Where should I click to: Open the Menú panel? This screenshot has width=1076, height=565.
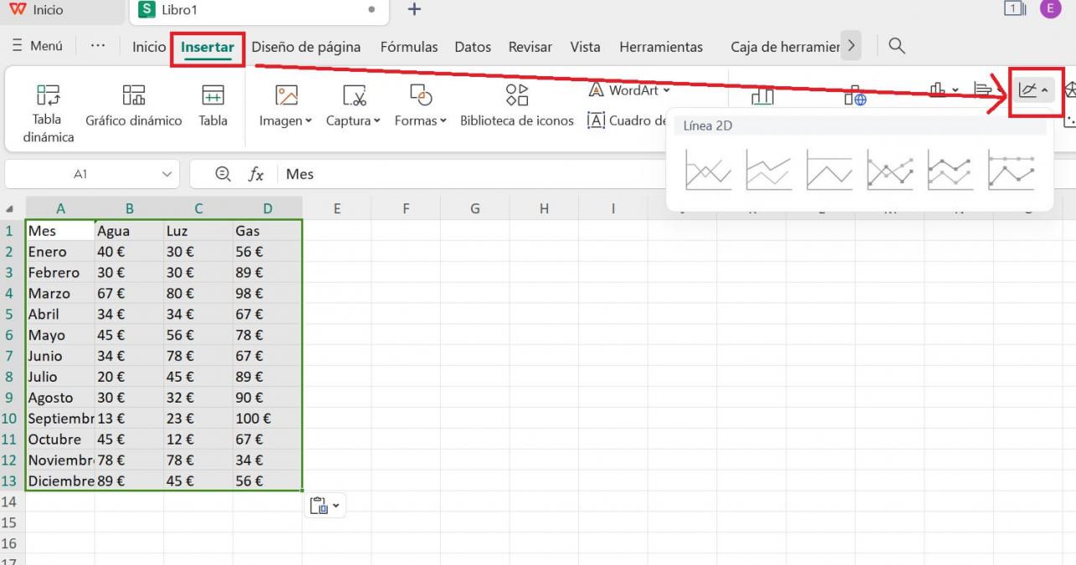[x=37, y=46]
